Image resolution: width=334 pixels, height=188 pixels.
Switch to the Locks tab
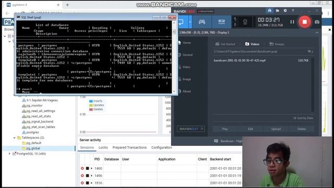click(103, 147)
